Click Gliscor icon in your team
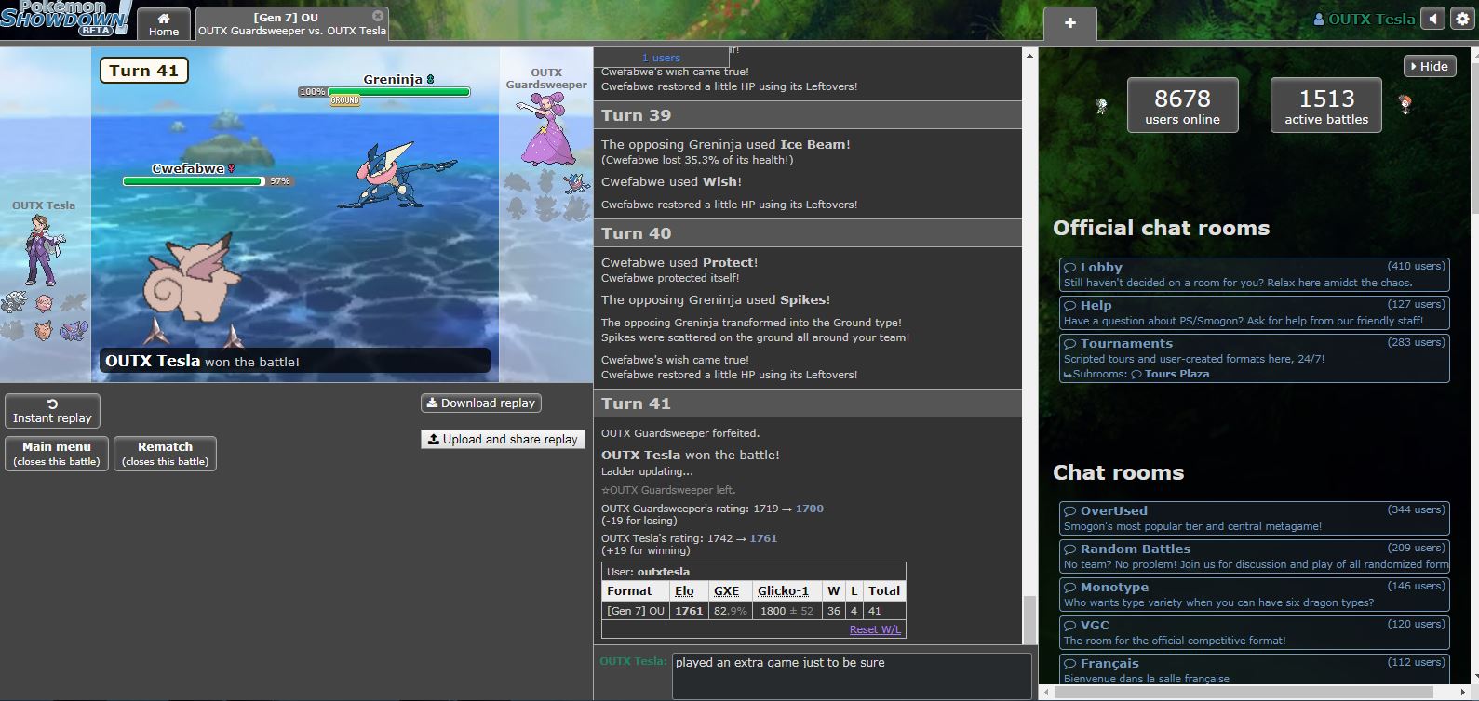1479x701 pixels. (73, 331)
